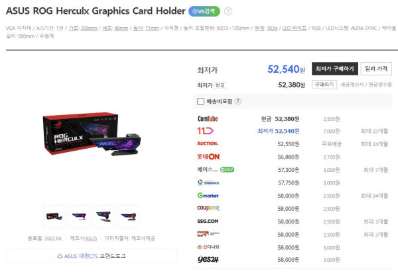Click the Npay badge next to 베이스
Image resolution: width=398 pixels, height=275 pixels.
coord(227,169)
